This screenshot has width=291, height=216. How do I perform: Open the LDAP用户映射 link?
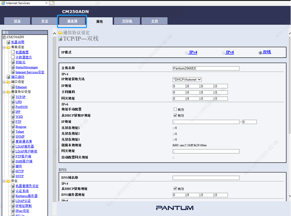point(26,151)
